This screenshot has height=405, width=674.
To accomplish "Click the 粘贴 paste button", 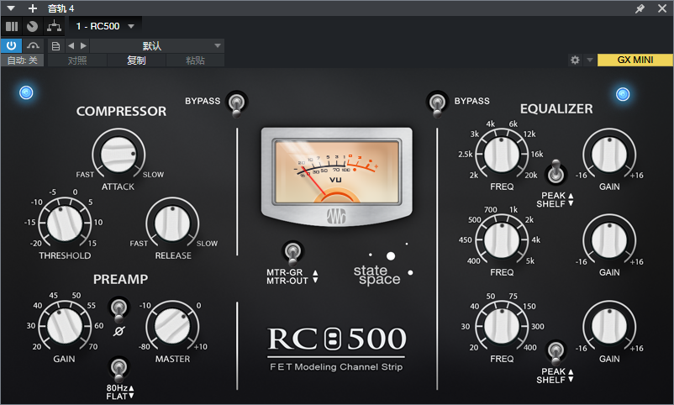I will point(195,60).
